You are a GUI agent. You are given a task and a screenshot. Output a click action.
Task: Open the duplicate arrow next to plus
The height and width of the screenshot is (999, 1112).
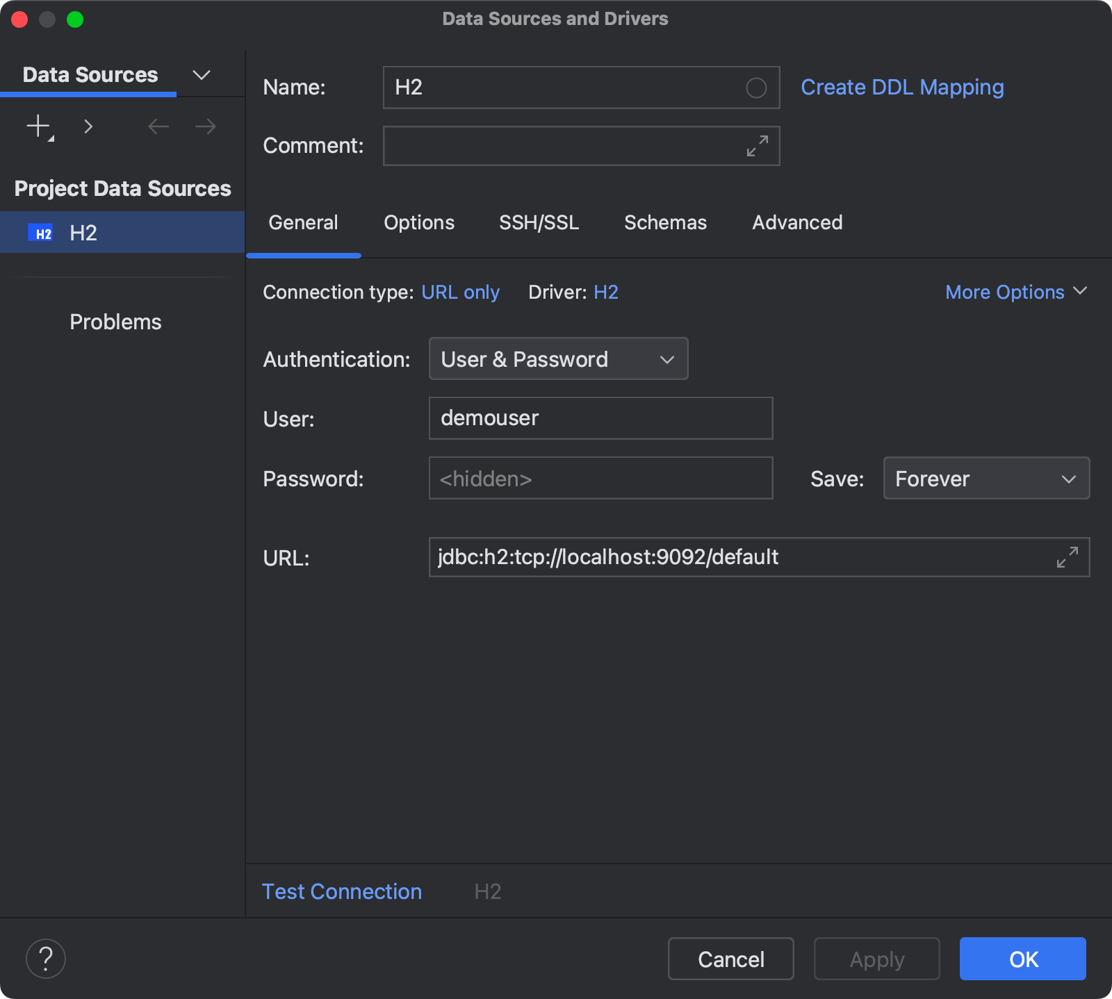click(x=89, y=126)
